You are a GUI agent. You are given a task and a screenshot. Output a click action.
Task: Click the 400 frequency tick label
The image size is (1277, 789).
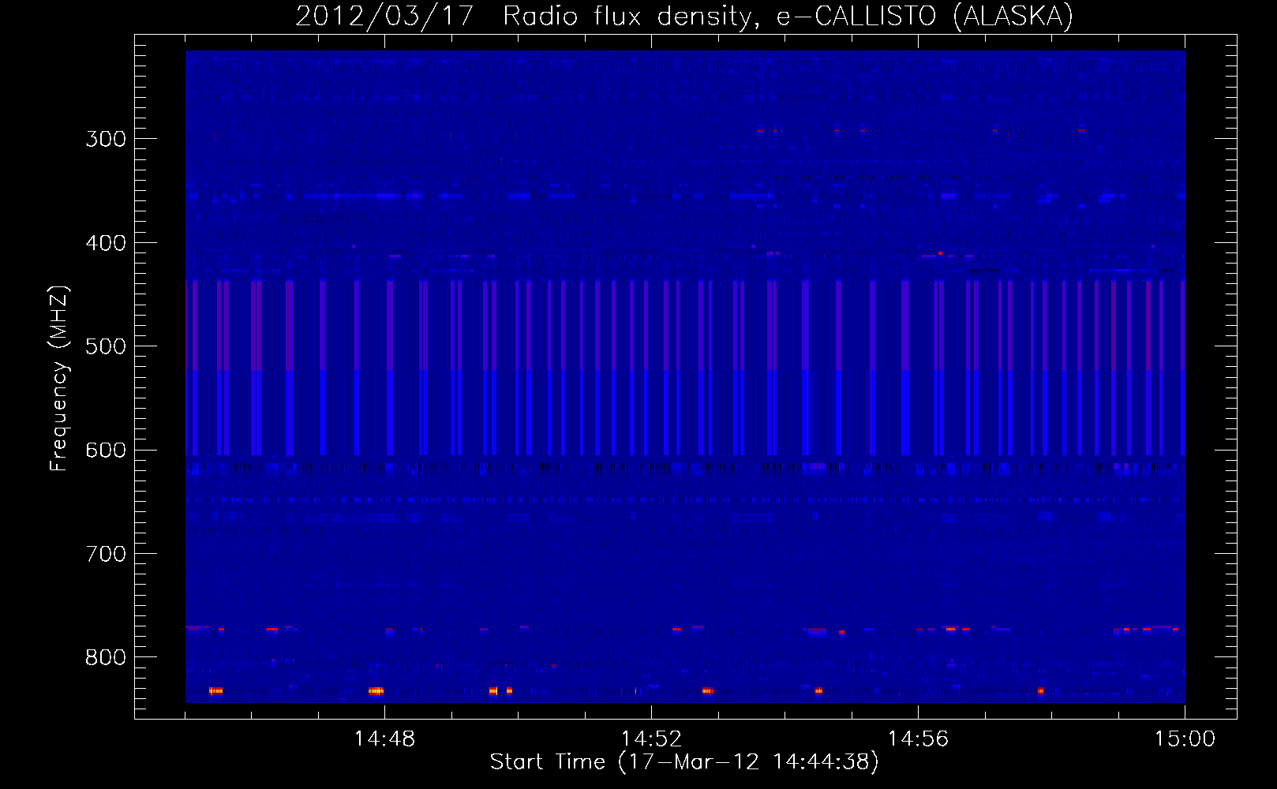[106, 243]
